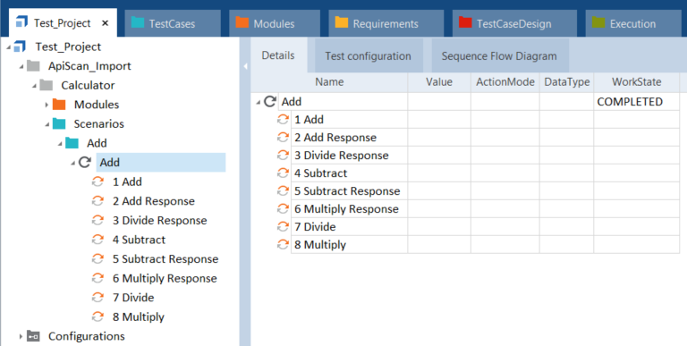
Task: Click the green Execution folder icon
Action: (598, 22)
